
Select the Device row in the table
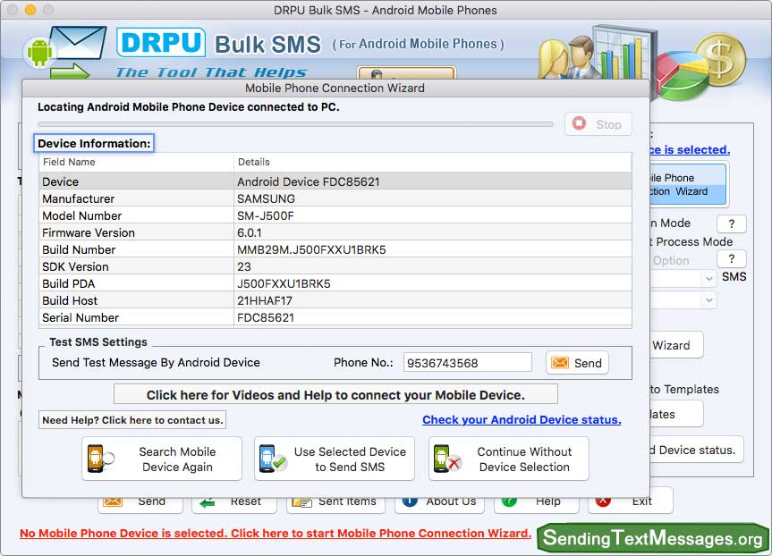(x=335, y=181)
